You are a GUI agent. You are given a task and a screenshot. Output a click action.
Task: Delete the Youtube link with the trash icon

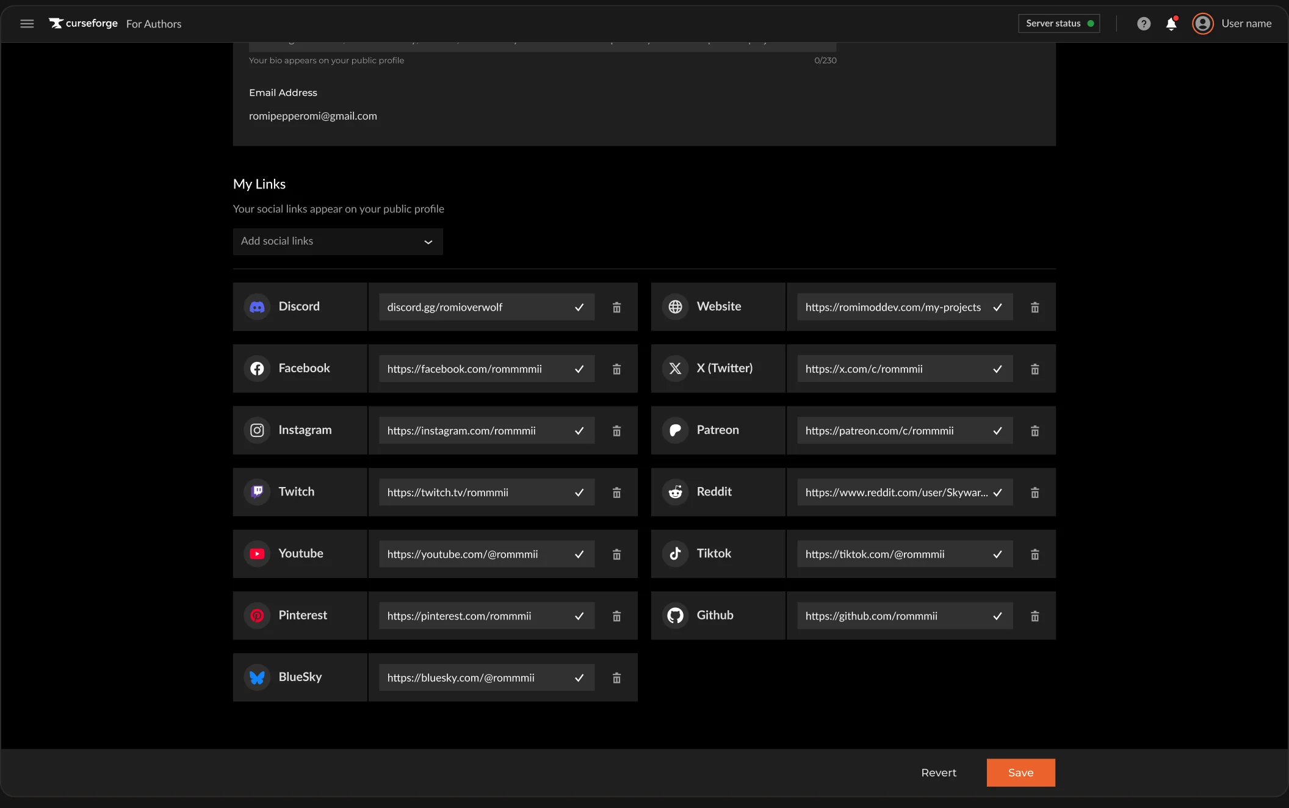point(616,554)
